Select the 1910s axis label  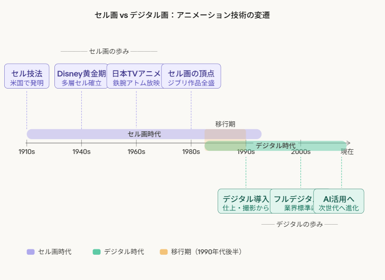click(x=27, y=152)
